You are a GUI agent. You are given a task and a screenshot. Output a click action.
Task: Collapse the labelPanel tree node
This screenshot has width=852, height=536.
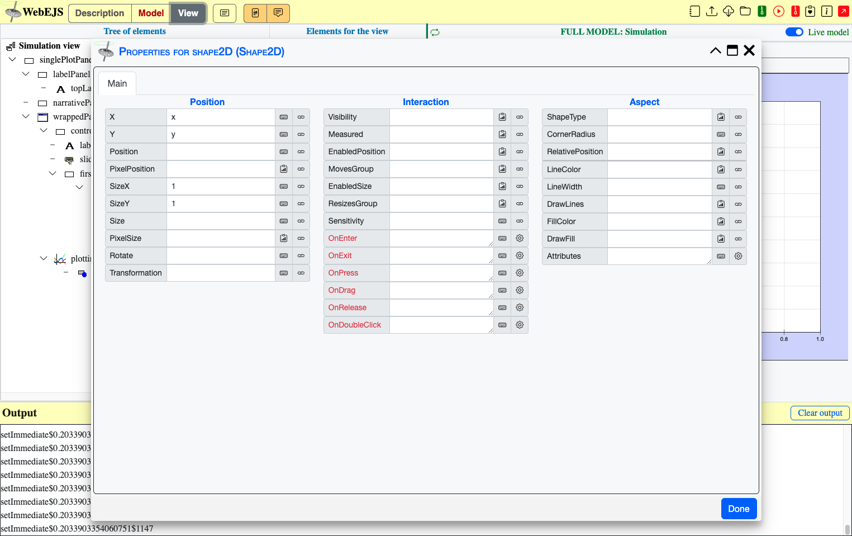[26, 74]
